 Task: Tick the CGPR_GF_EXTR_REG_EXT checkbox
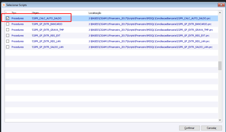tap(8, 36)
